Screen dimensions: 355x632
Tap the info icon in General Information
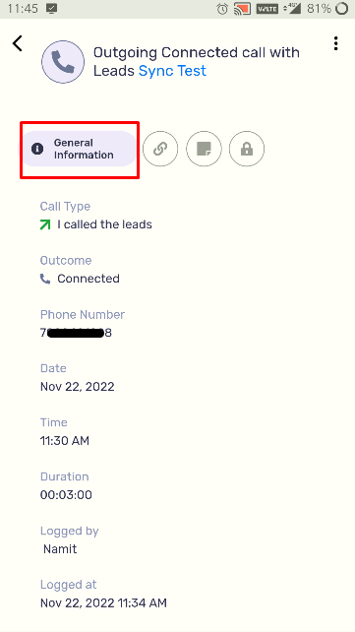[37, 149]
